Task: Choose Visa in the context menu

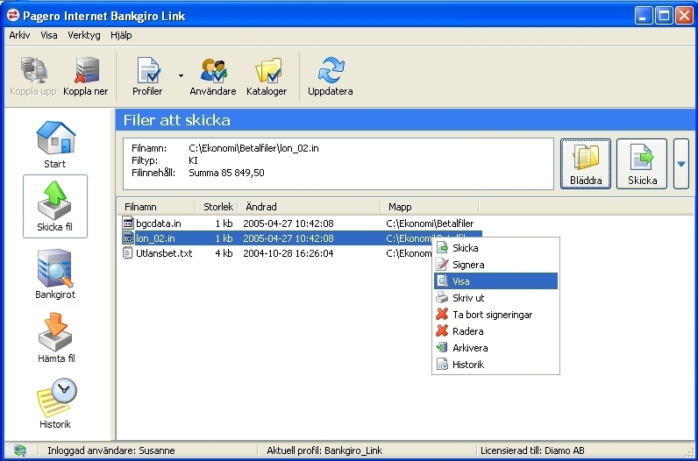Action: point(496,281)
